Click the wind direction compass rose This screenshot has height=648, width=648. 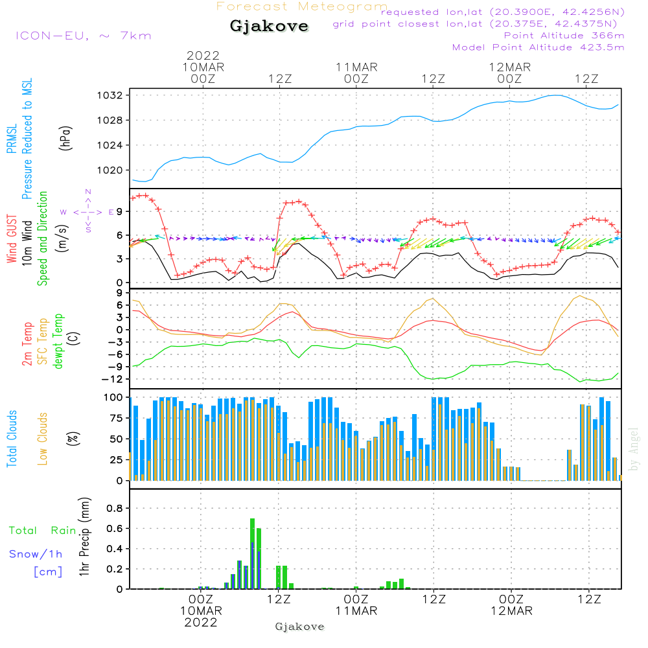pyautogui.click(x=87, y=211)
